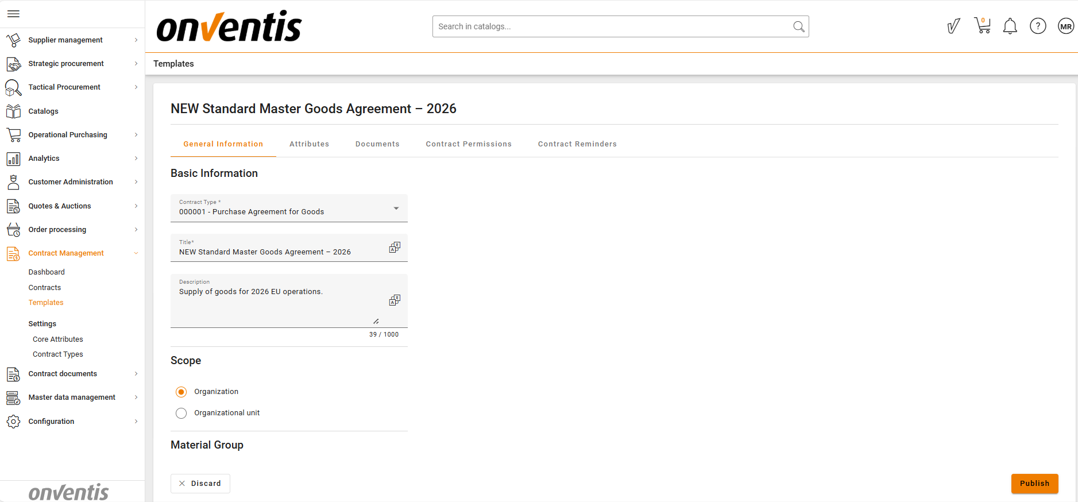Click the Discard button

[x=200, y=484]
